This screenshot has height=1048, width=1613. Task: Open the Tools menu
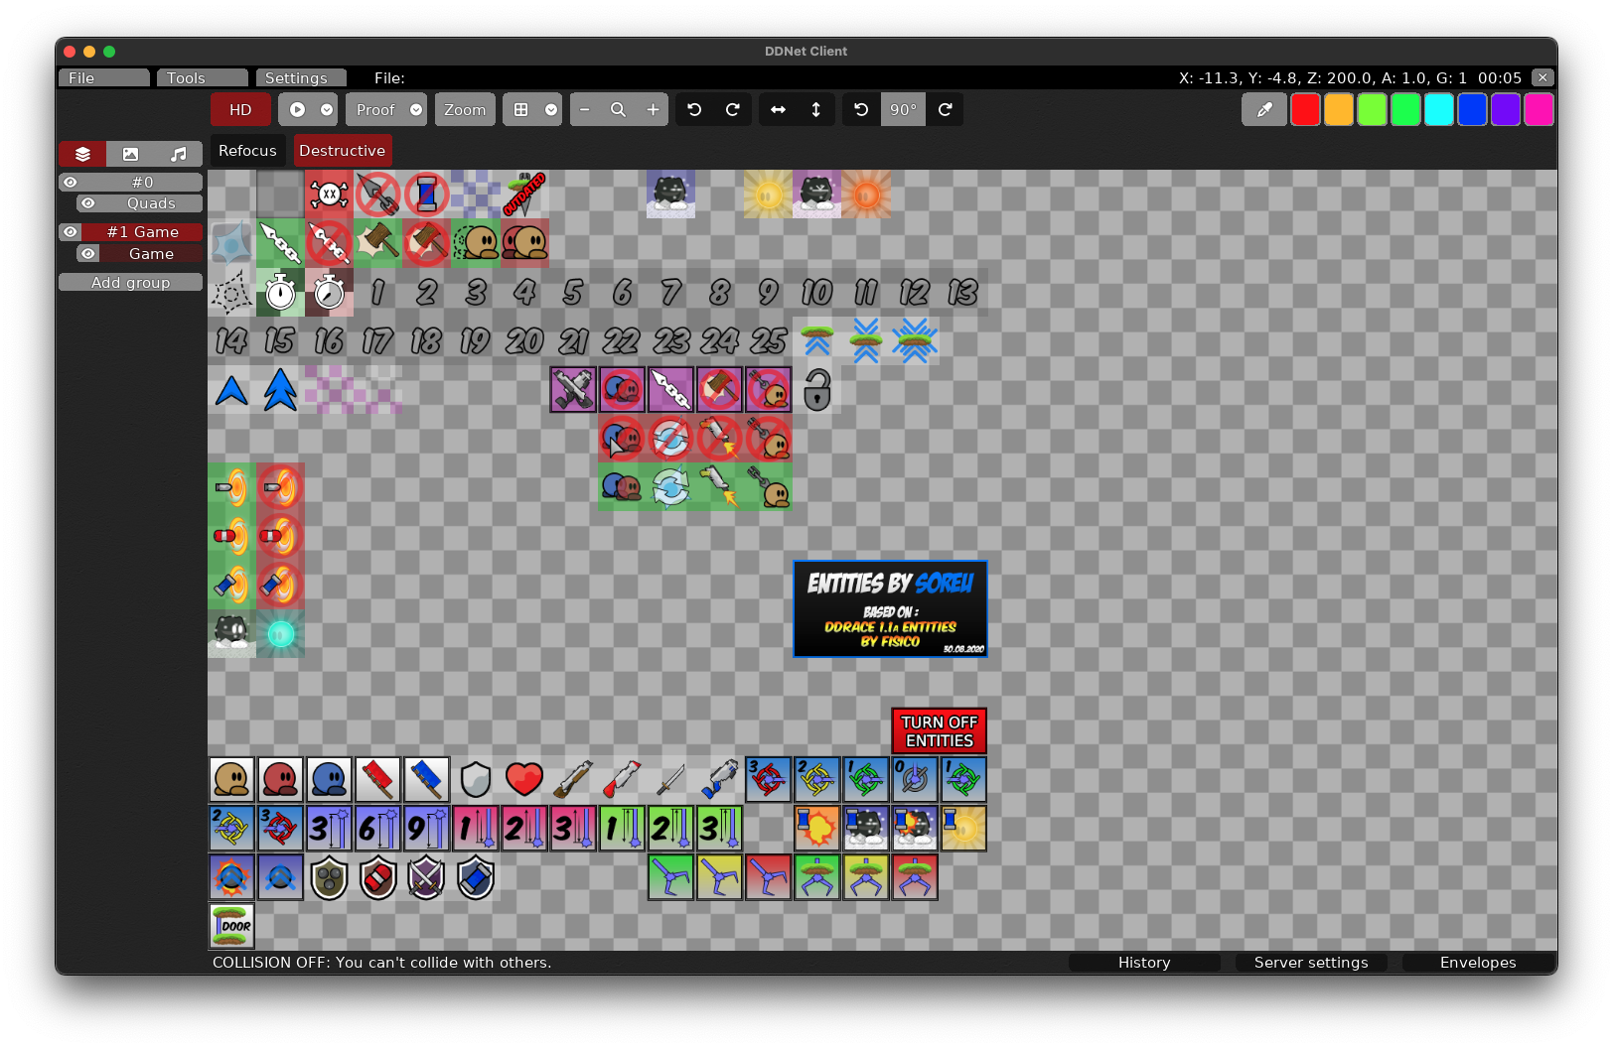pos(202,77)
